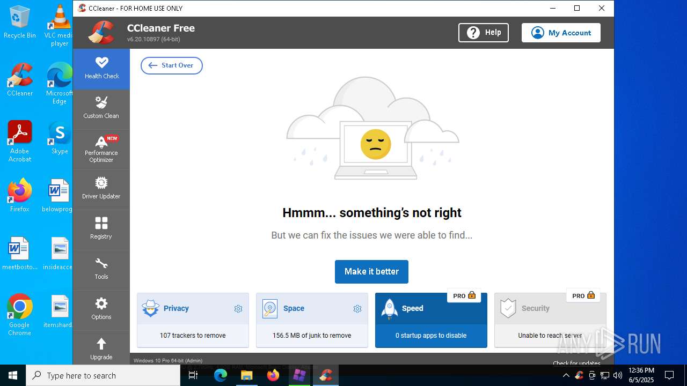The image size is (687, 386).
Task: Open the Options section
Action: 101,310
